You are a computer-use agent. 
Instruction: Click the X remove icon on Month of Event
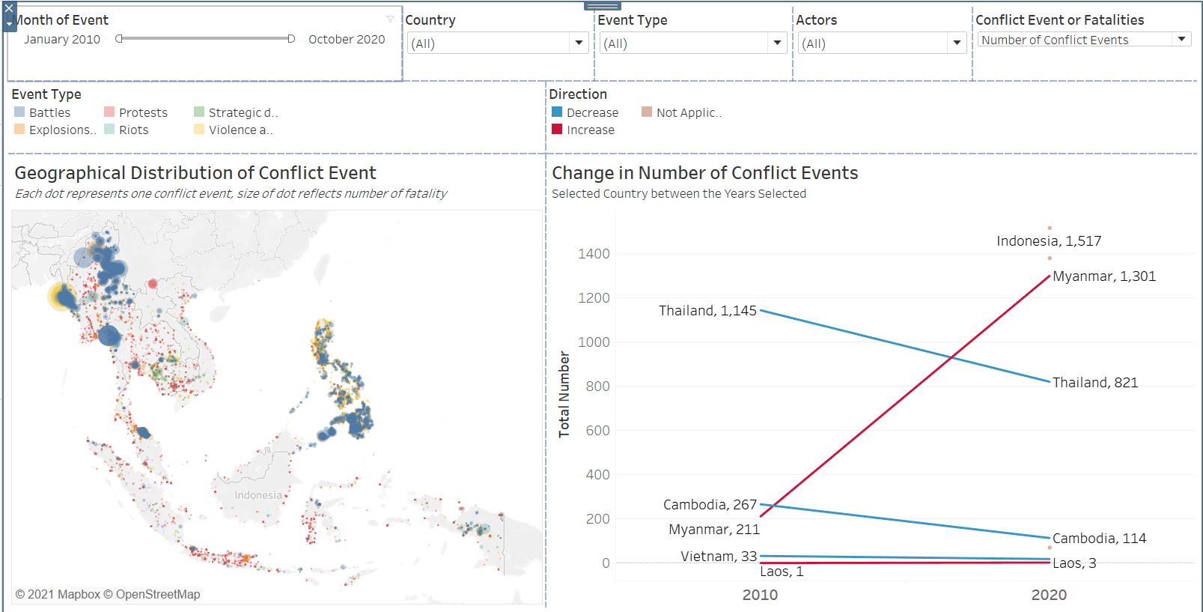9,9
